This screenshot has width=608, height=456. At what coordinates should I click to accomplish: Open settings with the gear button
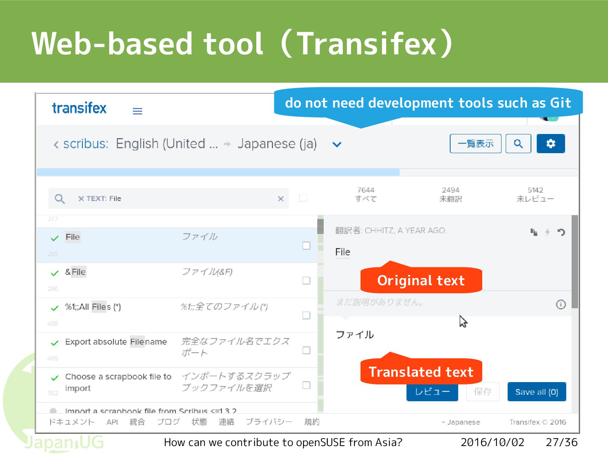[551, 144]
